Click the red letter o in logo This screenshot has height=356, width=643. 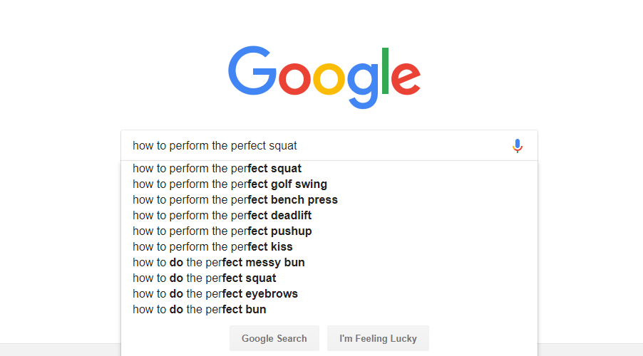point(294,79)
